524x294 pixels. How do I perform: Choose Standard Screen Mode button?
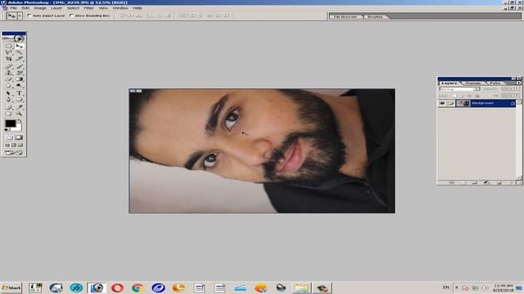[7, 145]
